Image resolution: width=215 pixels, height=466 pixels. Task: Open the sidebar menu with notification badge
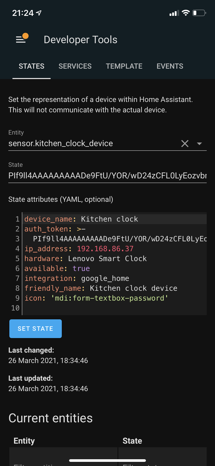[21, 38]
